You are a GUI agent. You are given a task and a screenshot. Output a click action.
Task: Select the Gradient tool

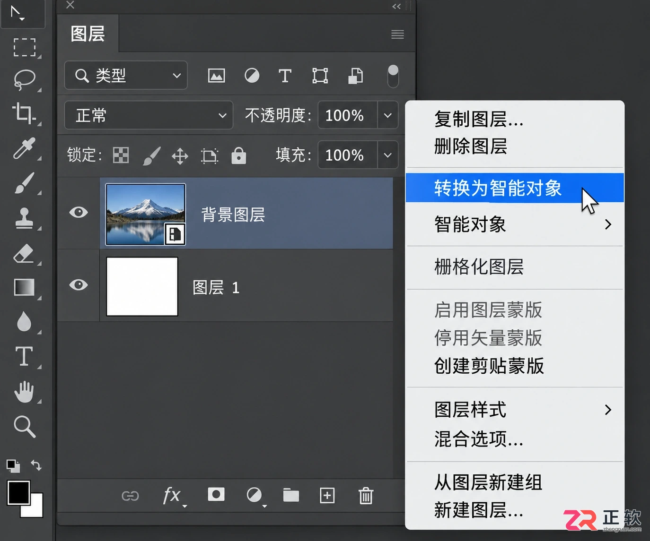click(x=24, y=287)
